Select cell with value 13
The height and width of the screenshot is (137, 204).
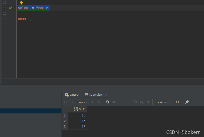77,121
